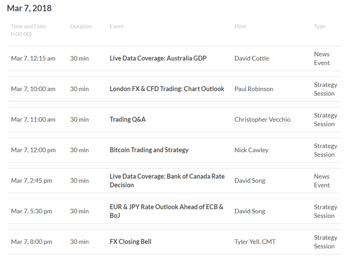This screenshot has width=344, height=257.
Task: Open London FX & CFD Trading: Chart Outlook
Action: (167, 89)
